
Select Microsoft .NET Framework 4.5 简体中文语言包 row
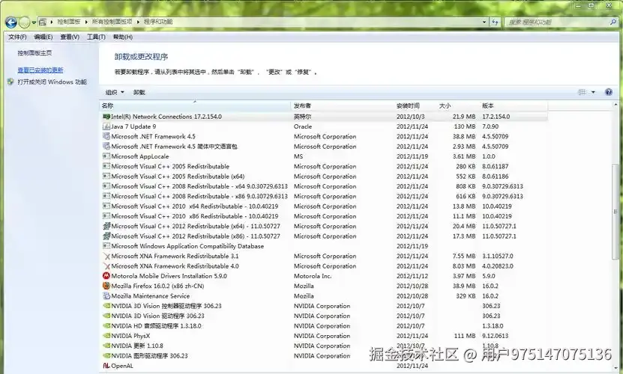click(x=325, y=147)
